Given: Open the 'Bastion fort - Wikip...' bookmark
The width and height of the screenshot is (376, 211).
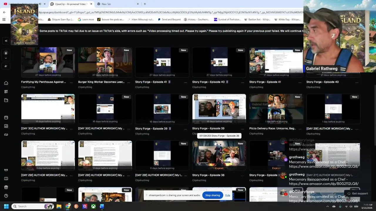Looking at the screenshot, I should [257, 20].
